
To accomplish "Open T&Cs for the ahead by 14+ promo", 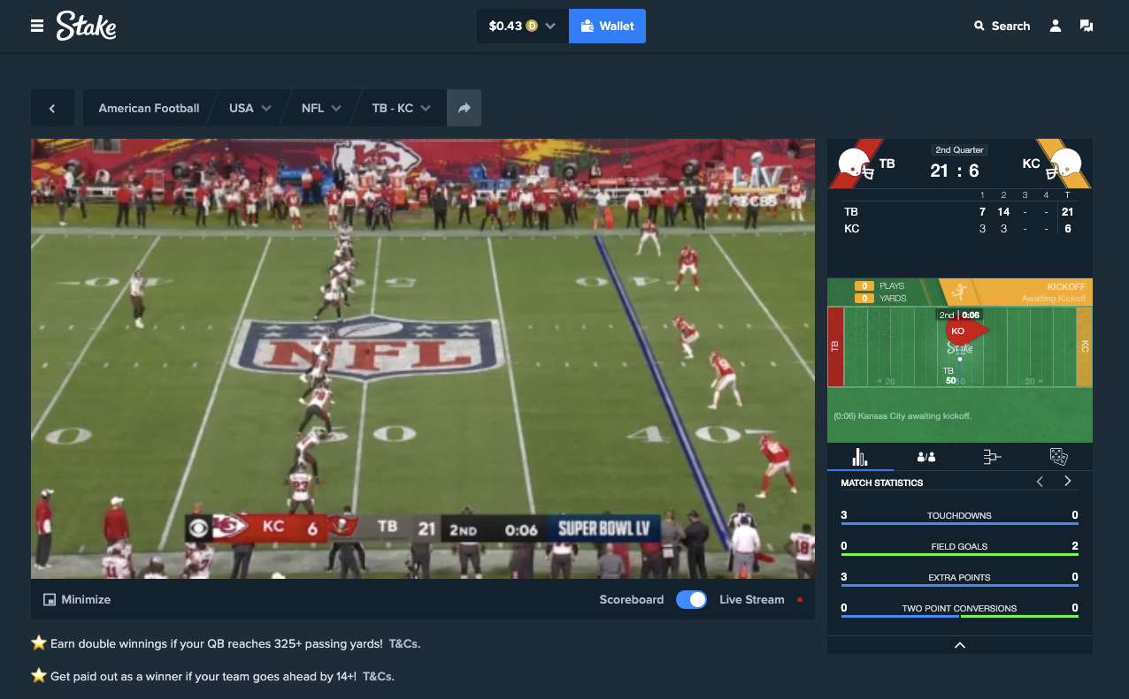I will pyautogui.click(x=378, y=676).
